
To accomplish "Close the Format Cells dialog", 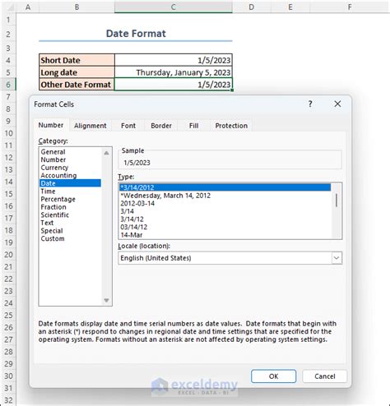I will [x=337, y=104].
